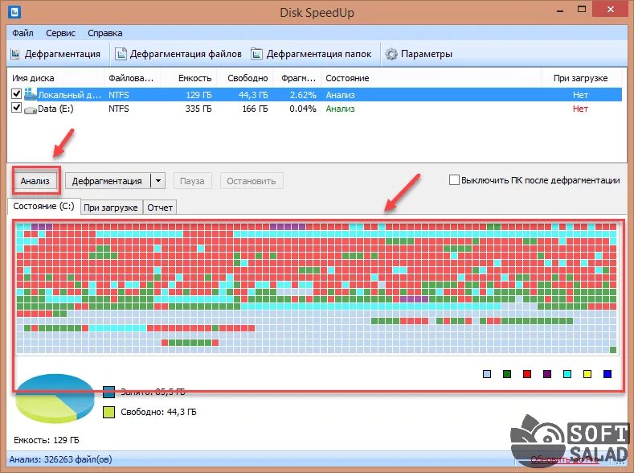Screen dimensions: 634x473
Task: Uncheck the Локальный диск checkbox
Action: tap(16, 94)
